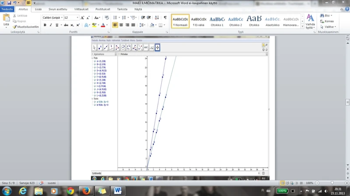Apply the Otsikko 1 style
350x196 pixels.
217,21
